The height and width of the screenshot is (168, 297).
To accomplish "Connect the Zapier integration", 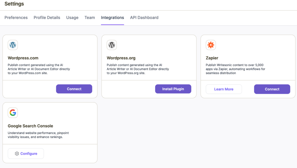I will (272, 89).
